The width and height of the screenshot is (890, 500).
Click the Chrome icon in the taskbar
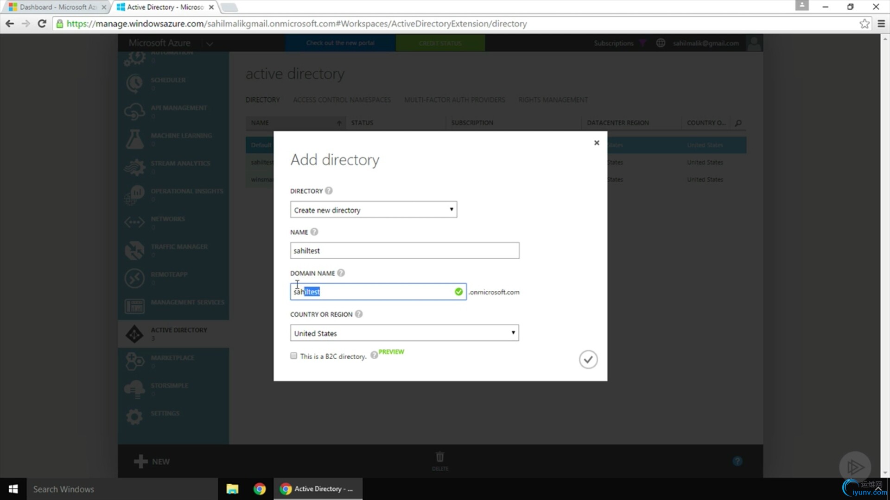point(260,489)
